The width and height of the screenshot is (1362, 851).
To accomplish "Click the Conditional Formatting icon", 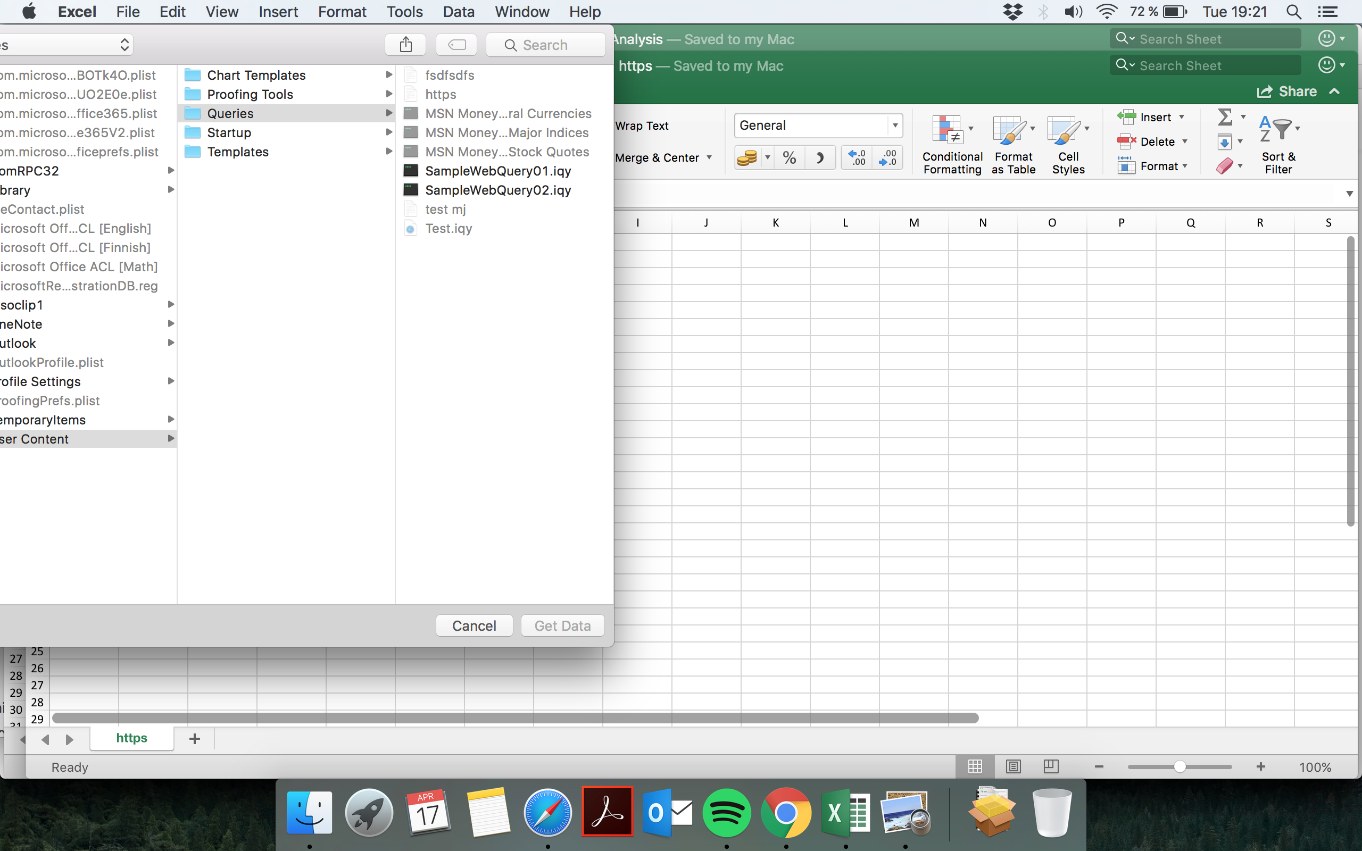I will click(x=947, y=130).
